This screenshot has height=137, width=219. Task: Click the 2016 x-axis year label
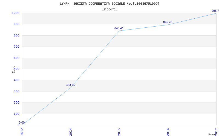pos(168,132)
